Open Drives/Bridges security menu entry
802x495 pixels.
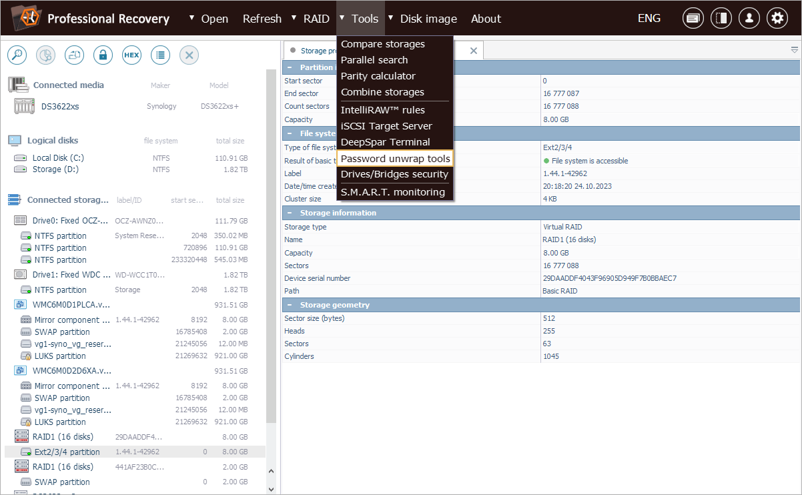pos(395,174)
